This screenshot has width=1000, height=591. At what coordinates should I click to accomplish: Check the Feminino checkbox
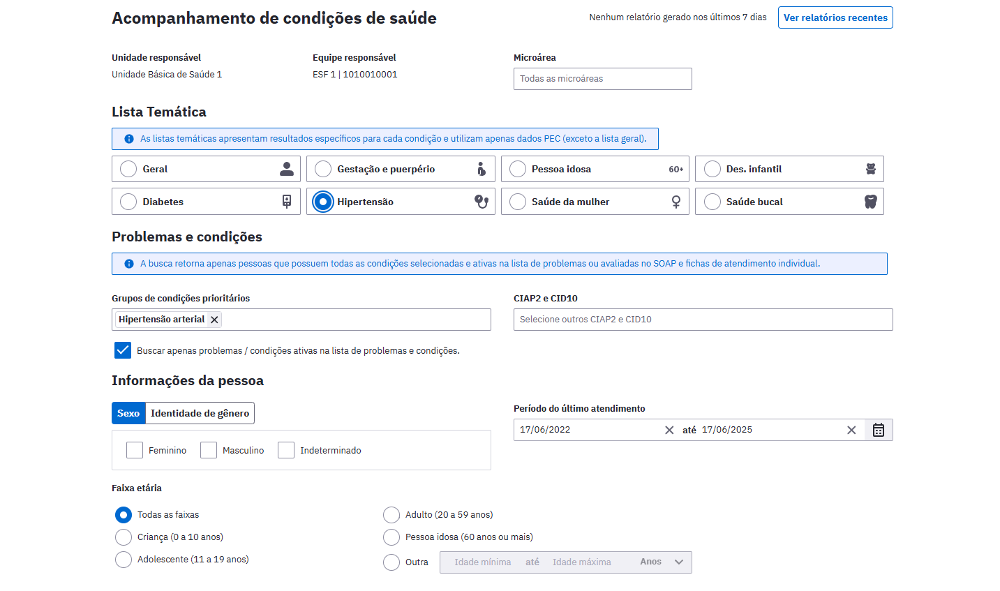click(135, 450)
